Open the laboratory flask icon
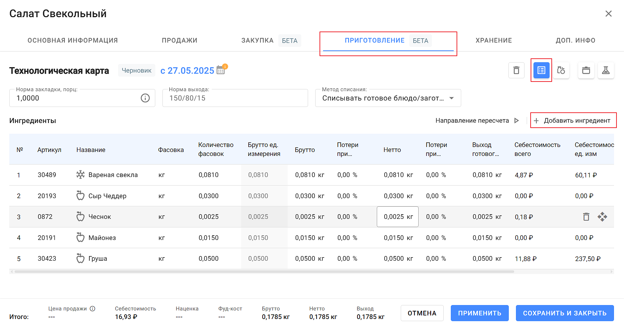This screenshot has width=624, height=324. [x=606, y=70]
